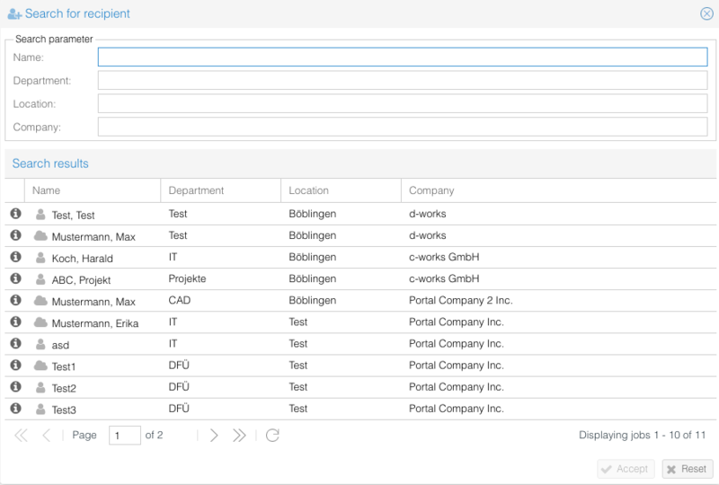This screenshot has width=719, height=485.
Task: Click info icon for Test, Test row
Action: click(x=15, y=214)
